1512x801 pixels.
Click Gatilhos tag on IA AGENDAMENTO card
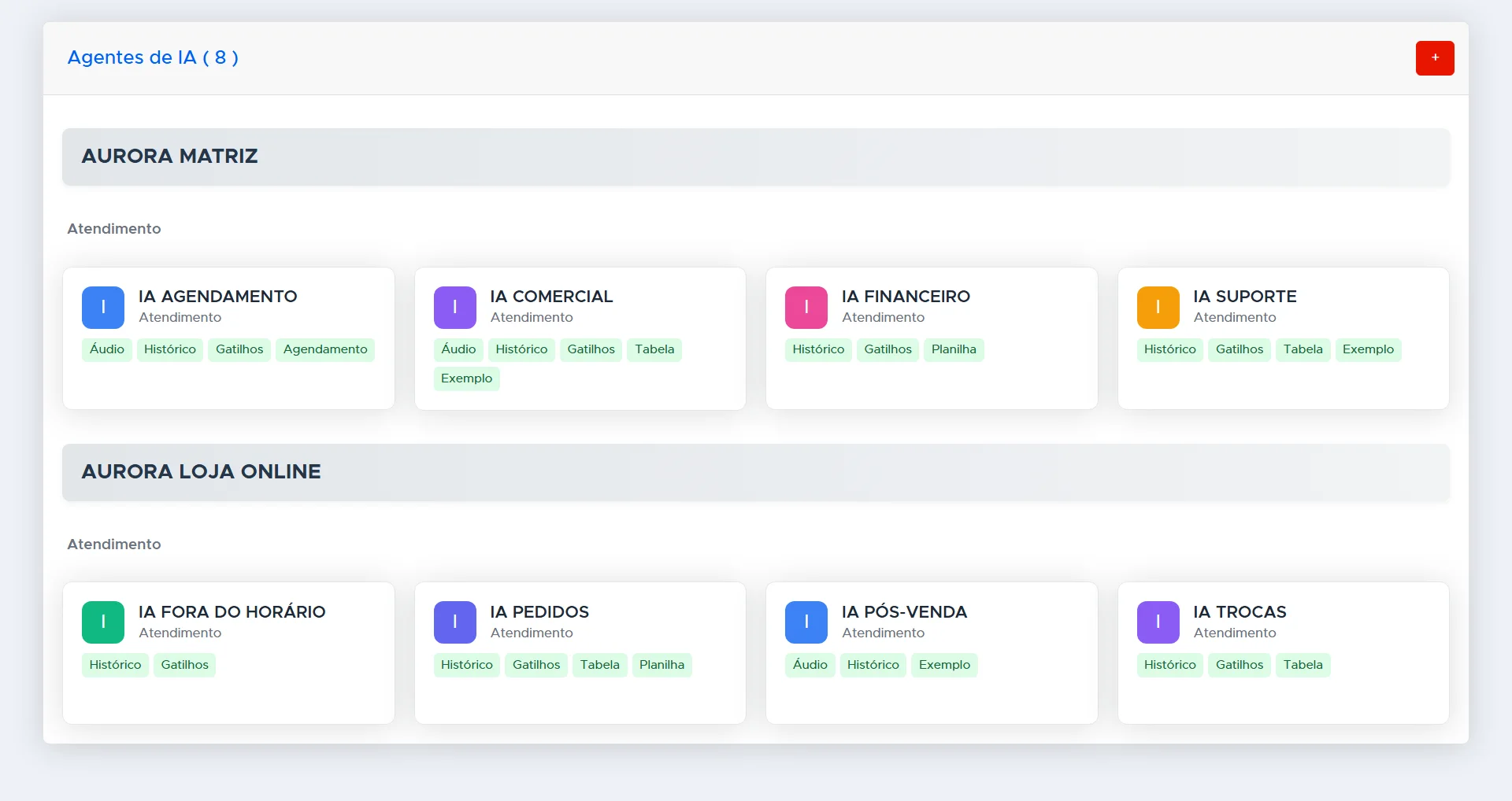(x=239, y=349)
